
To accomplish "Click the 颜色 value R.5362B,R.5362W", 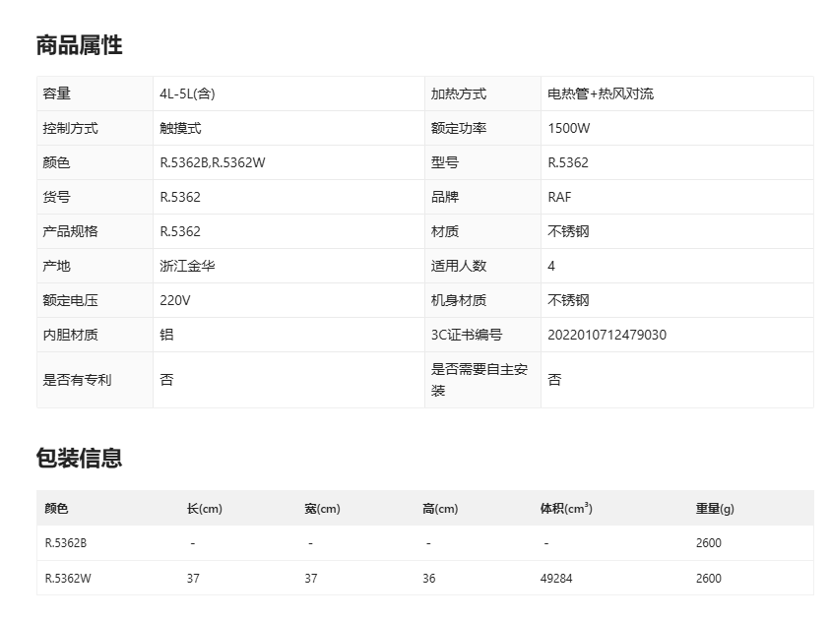I will coord(212,163).
